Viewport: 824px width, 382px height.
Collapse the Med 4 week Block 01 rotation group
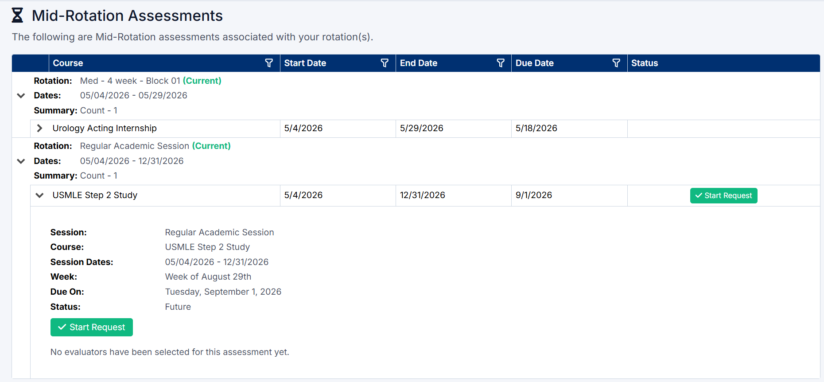(x=21, y=96)
